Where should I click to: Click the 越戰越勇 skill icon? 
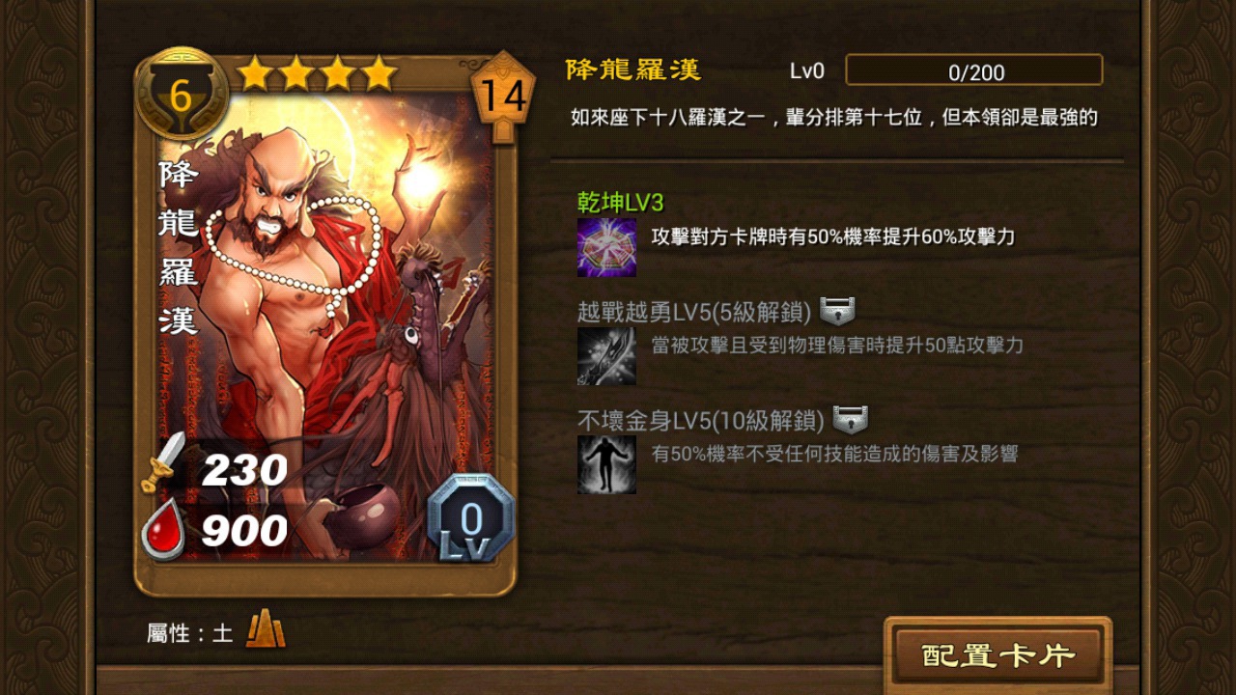(x=606, y=356)
